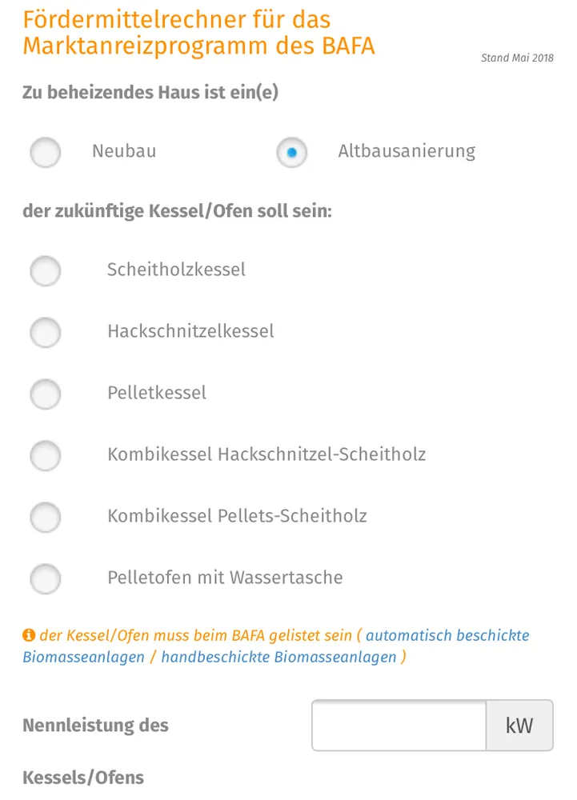The width and height of the screenshot is (577, 800).
Task: Pick Kombikessel Hackschnitzel-Scheitholz radio option
Action: point(46,455)
